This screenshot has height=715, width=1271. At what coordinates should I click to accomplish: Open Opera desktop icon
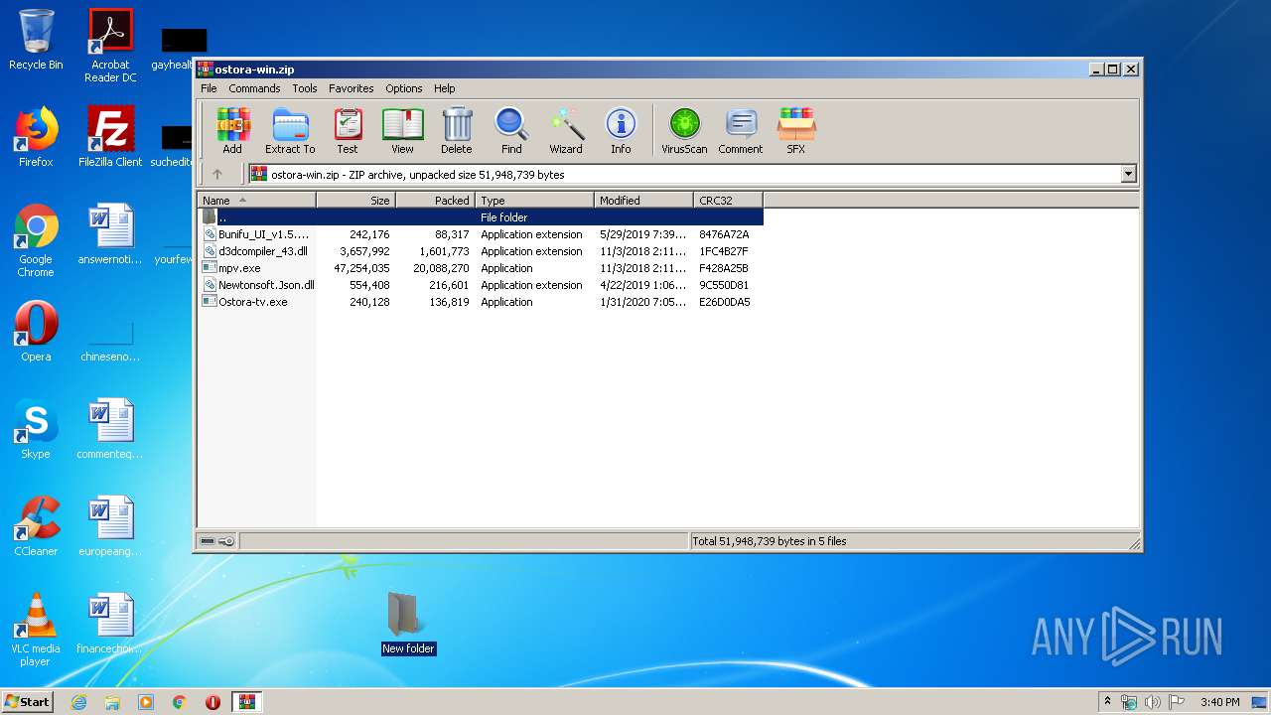[36, 332]
